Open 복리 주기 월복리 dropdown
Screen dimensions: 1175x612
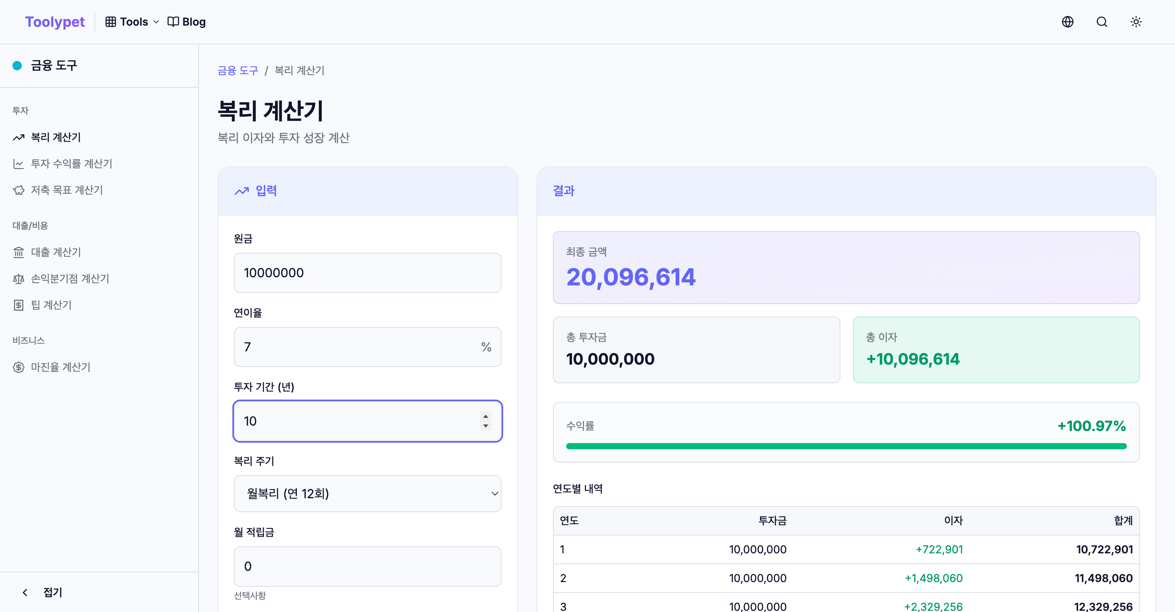pos(367,494)
